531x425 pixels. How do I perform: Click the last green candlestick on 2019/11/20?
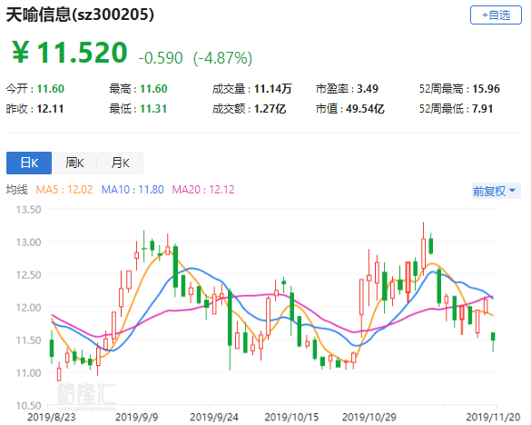point(493,337)
